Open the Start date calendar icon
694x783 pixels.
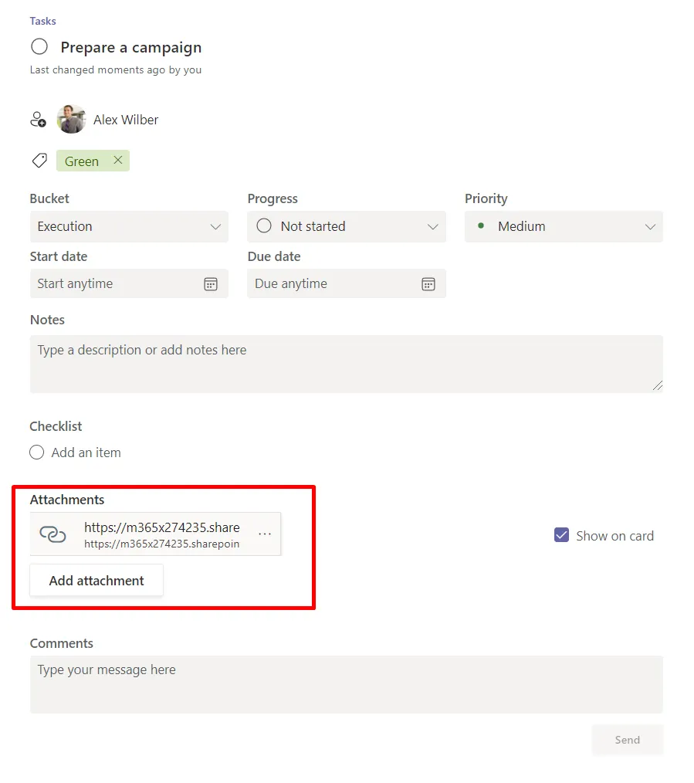211,284
